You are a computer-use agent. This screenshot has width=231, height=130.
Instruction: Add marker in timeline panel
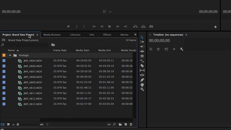(x=174, y=49)
